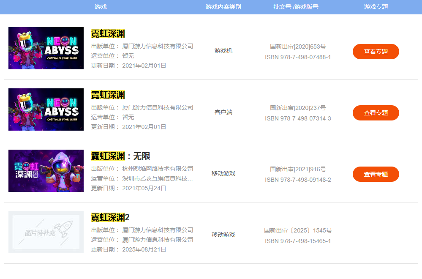Screen dimensions: 422x279
Task: Click publisher 杭州烈焰网络技术有限公司
Action: pyautogui.click(x=158, y=169)
